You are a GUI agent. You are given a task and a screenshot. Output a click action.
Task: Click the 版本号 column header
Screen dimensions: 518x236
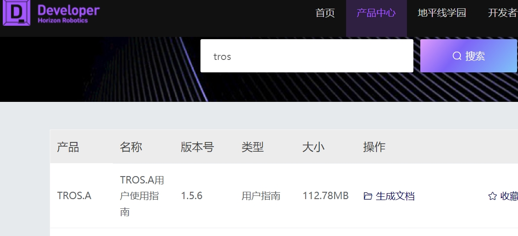(x=197, y=147)
